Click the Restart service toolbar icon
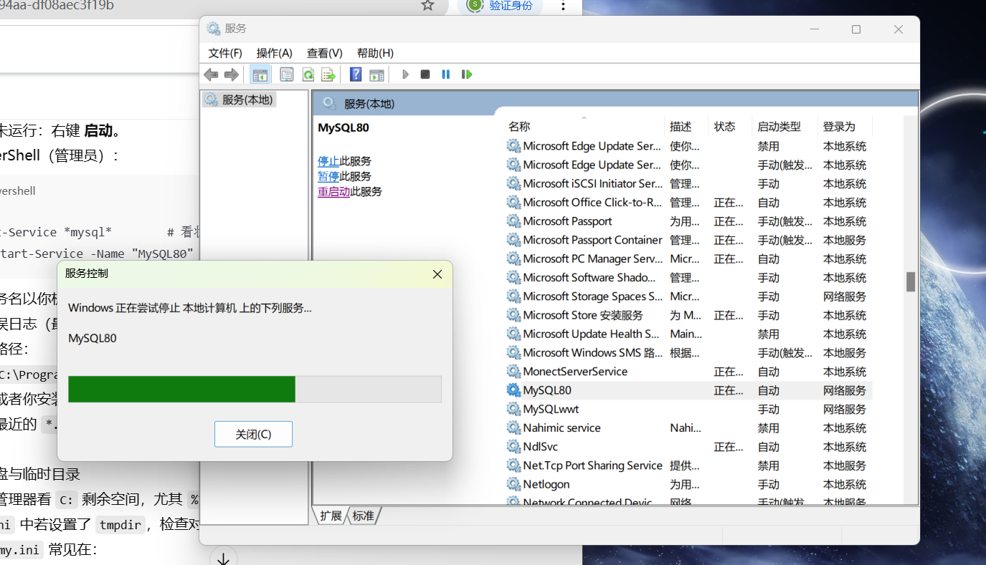This screenshot has width=986, height=565. tap(466, 74)
